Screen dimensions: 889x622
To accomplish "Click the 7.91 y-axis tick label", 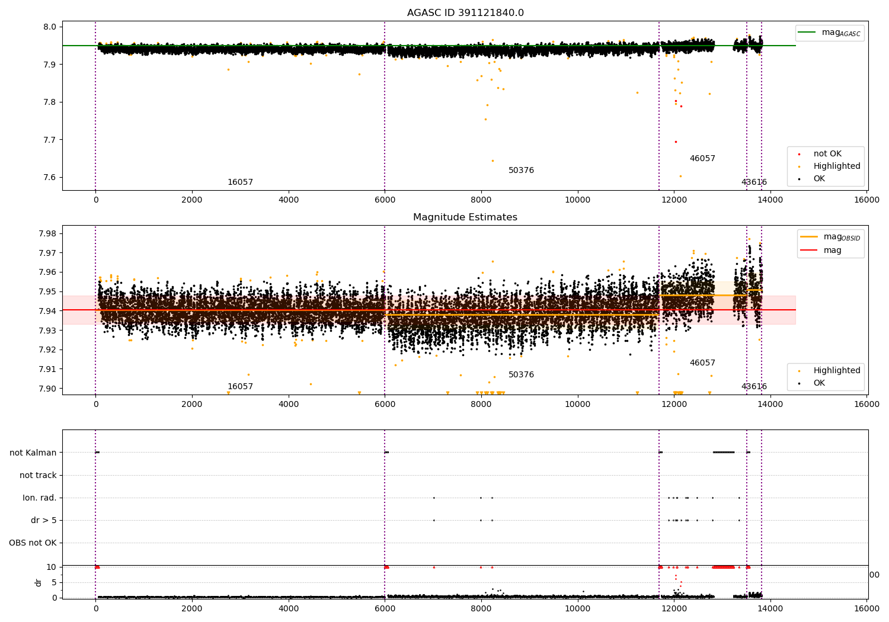I will point(47,370).
